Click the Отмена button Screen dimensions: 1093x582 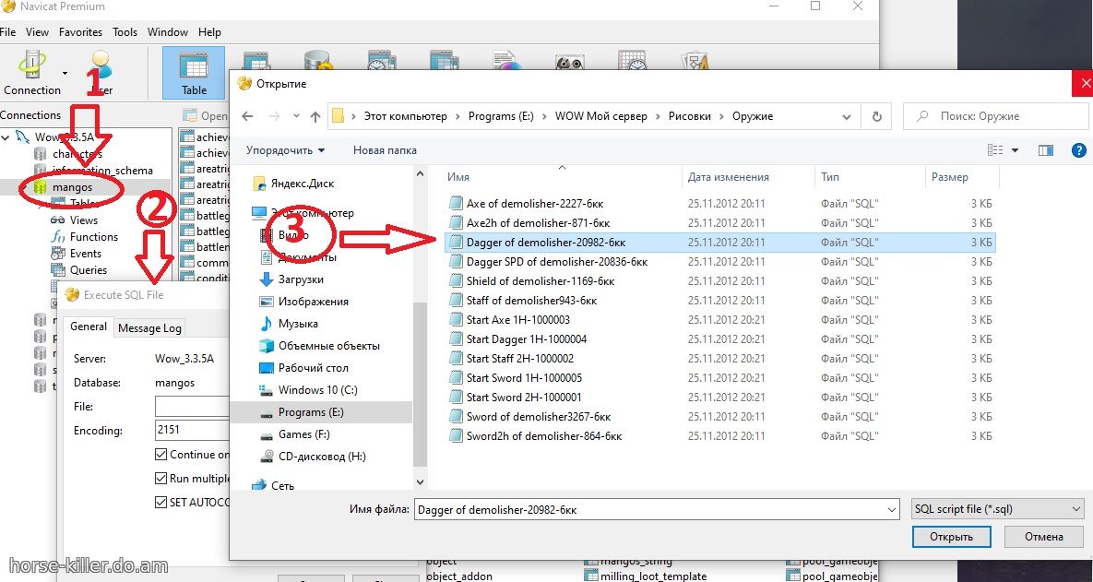tap(1043, 537)
